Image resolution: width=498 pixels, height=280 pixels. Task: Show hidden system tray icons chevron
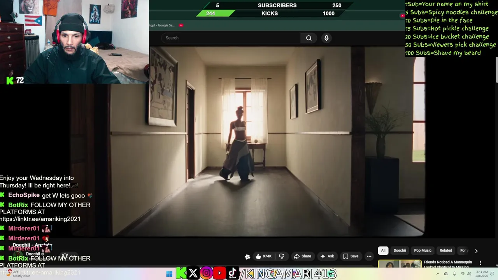click(438, 274)
